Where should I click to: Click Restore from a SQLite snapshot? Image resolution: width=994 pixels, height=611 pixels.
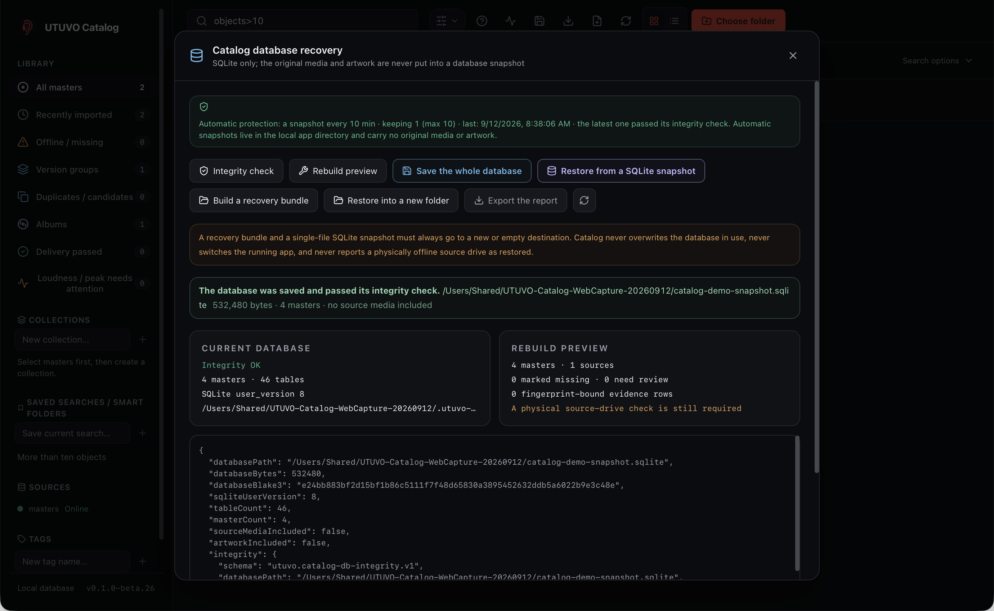point(621,171)
